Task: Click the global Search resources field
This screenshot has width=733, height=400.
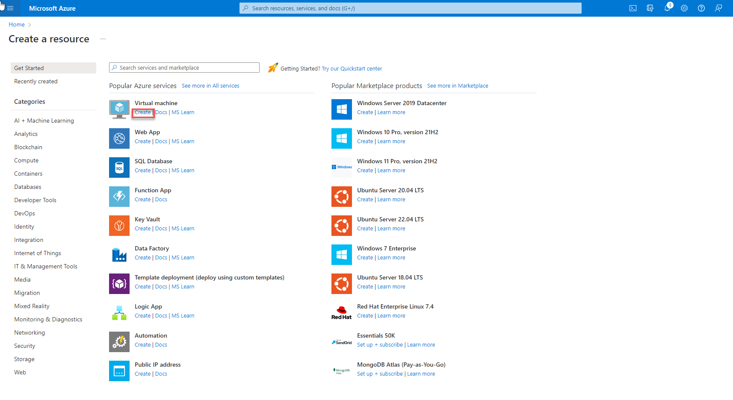Action: pyautogui.click(x=411, y=8)
